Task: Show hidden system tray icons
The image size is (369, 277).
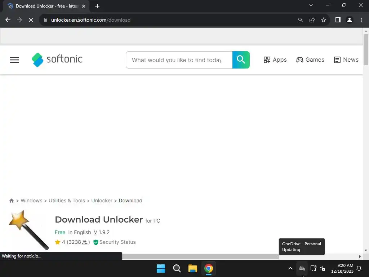Action: coord(290,268)
